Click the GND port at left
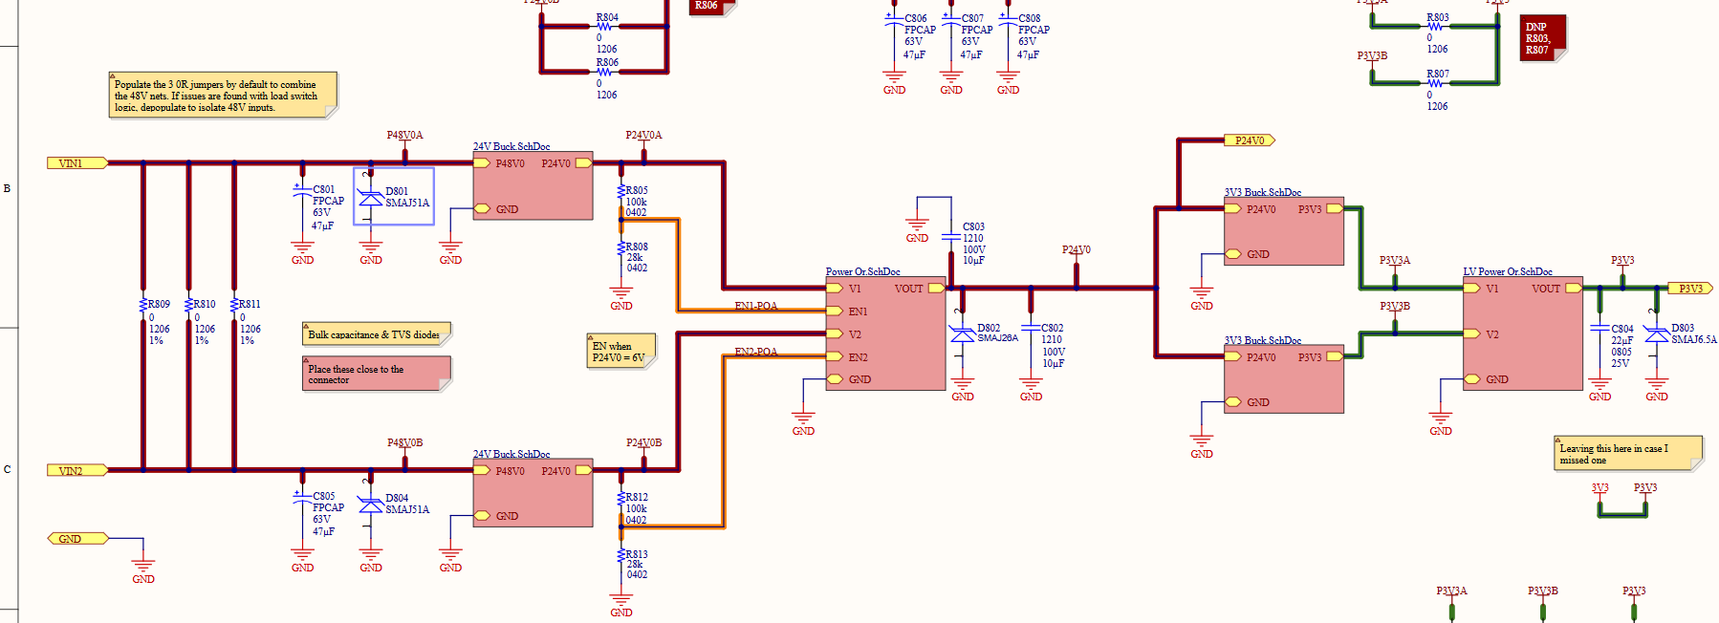Screen dimensions: 1719x623 77,539
